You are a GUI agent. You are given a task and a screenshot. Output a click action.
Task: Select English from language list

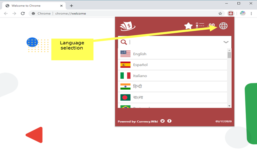[x=172, y=54]
